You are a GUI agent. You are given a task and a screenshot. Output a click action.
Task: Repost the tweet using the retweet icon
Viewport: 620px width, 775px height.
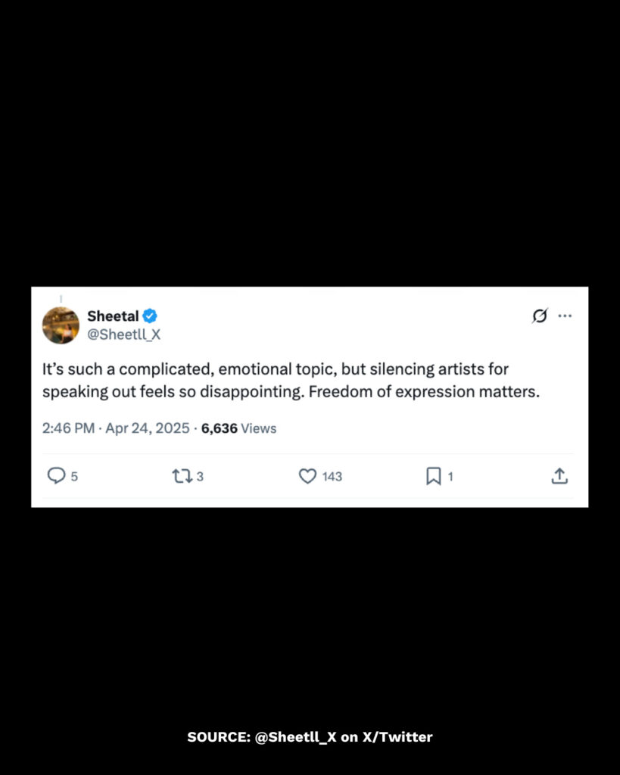pos(182,476)
